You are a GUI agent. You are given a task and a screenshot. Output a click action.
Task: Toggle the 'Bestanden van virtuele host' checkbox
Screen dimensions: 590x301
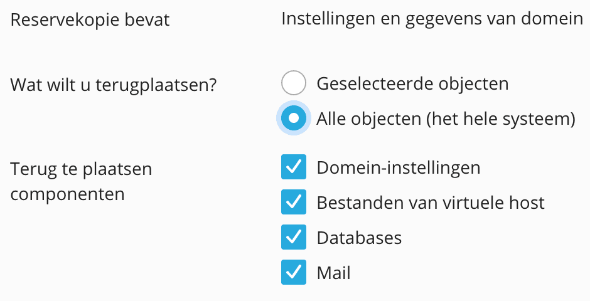pos(294,203)
